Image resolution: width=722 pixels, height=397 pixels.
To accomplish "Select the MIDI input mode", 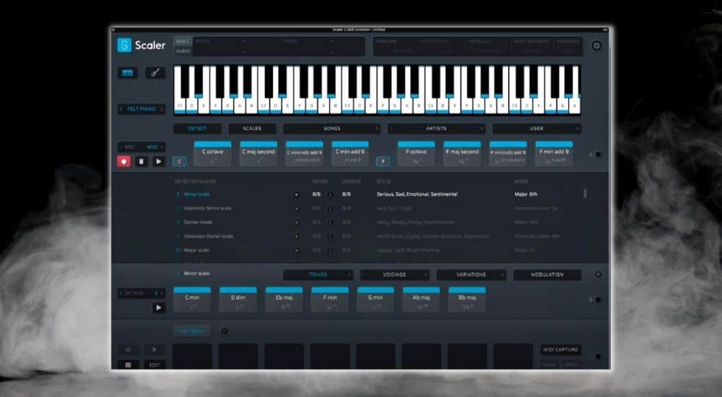I will click(183, 41).
